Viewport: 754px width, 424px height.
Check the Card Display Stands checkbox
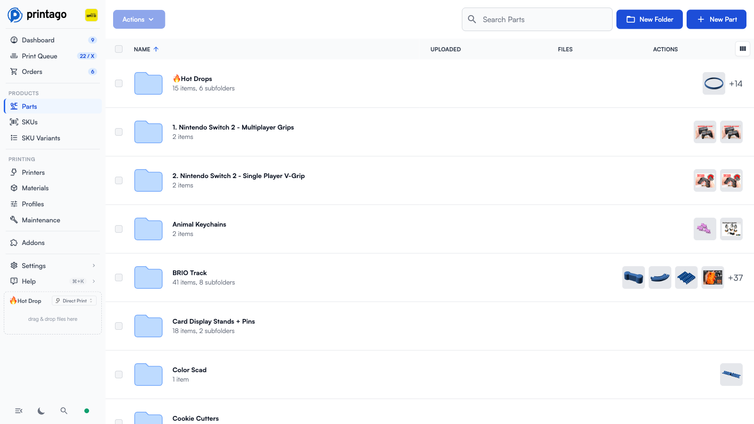(119, 326)
